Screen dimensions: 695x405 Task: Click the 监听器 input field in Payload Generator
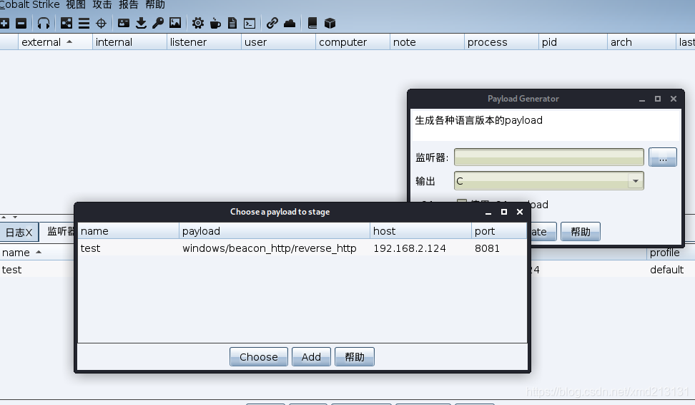[x=548, y=157]
